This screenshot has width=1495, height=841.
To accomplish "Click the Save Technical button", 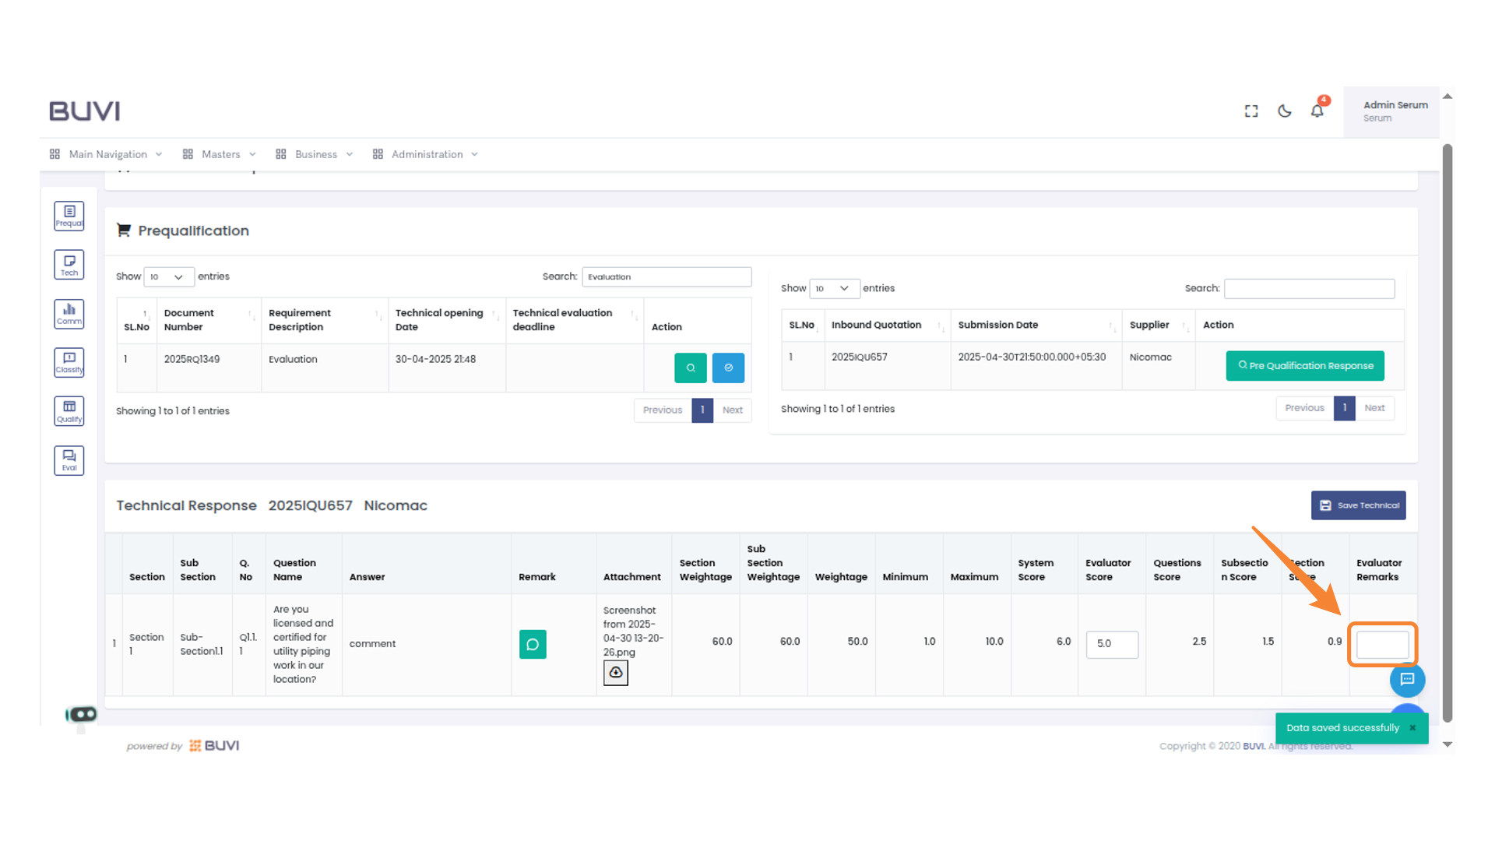I will [1358, 505].
